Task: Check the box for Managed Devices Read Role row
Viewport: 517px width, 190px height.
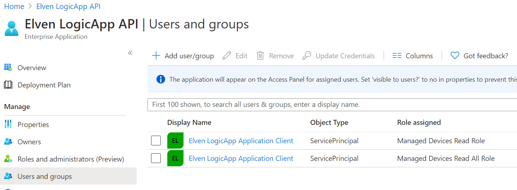Action: click(x=156, y=141)
